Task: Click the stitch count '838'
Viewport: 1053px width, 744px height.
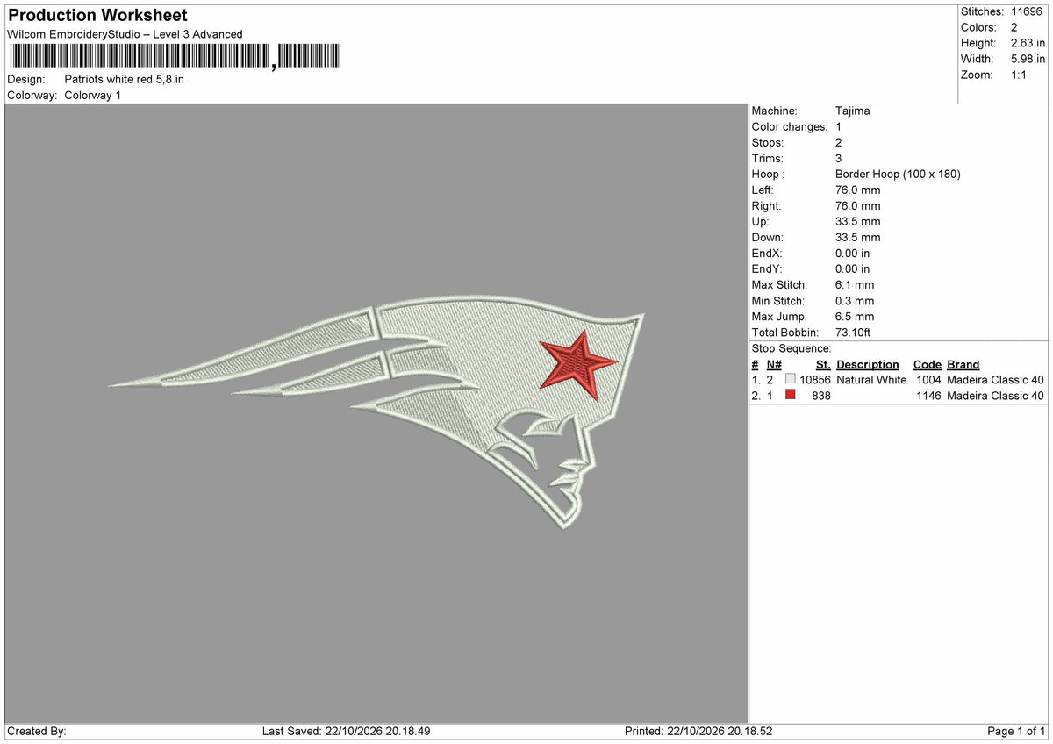Action: (x=821, y=396)
